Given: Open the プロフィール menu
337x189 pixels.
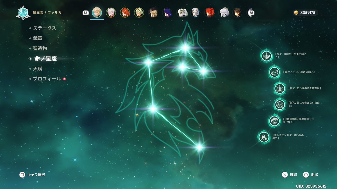Looking at the screenshot, I should click(47, 79).
